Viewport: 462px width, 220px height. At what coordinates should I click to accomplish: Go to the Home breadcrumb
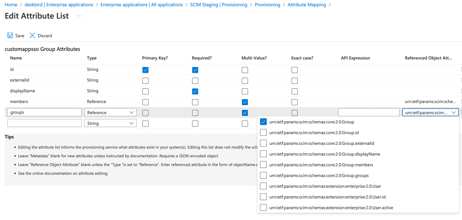click(11, 5)
